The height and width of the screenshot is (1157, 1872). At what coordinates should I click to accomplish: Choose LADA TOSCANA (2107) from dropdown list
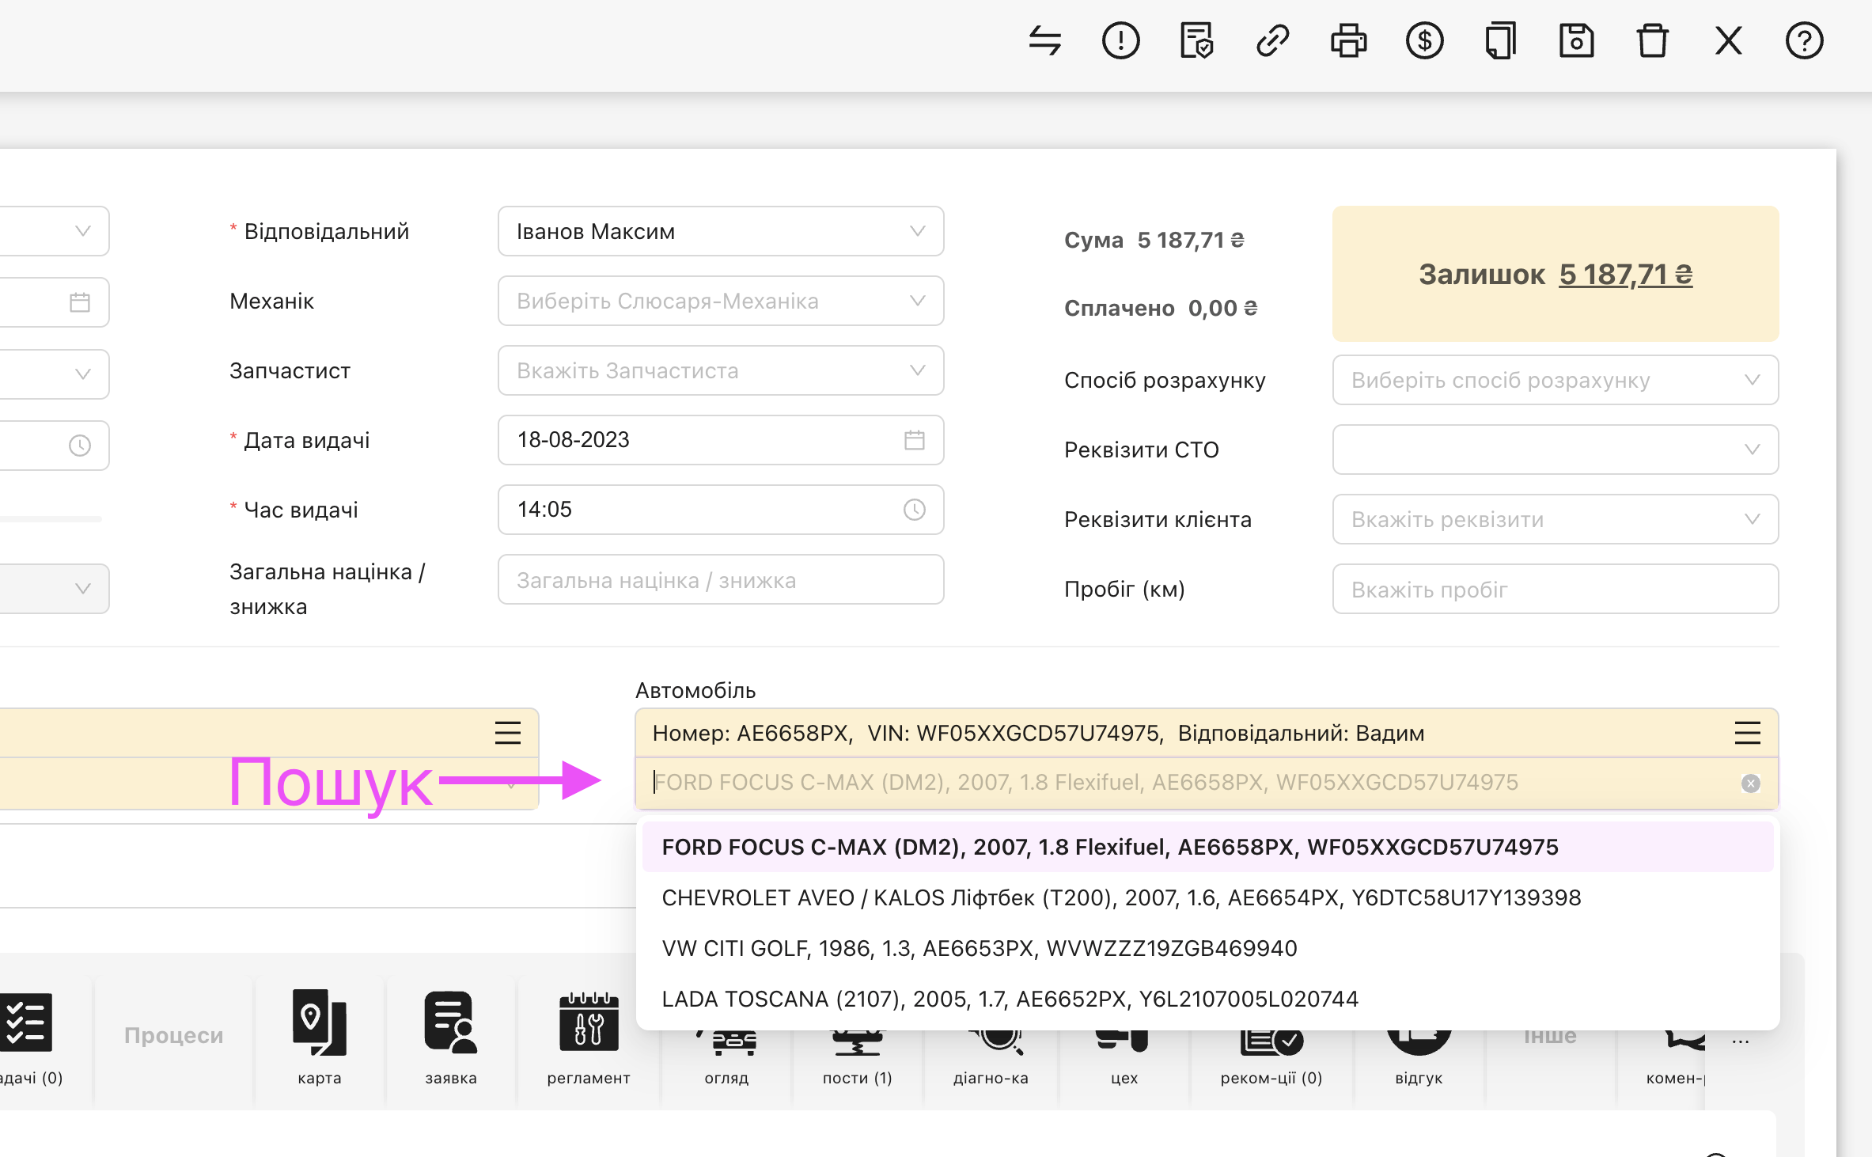click(x=1010, y=999)
